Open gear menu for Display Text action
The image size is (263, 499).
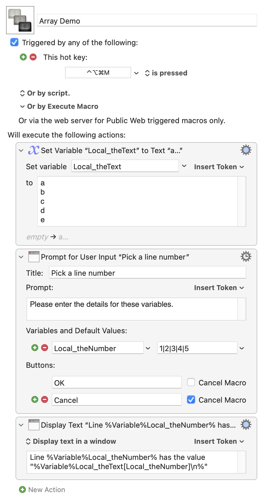point(246,425)
